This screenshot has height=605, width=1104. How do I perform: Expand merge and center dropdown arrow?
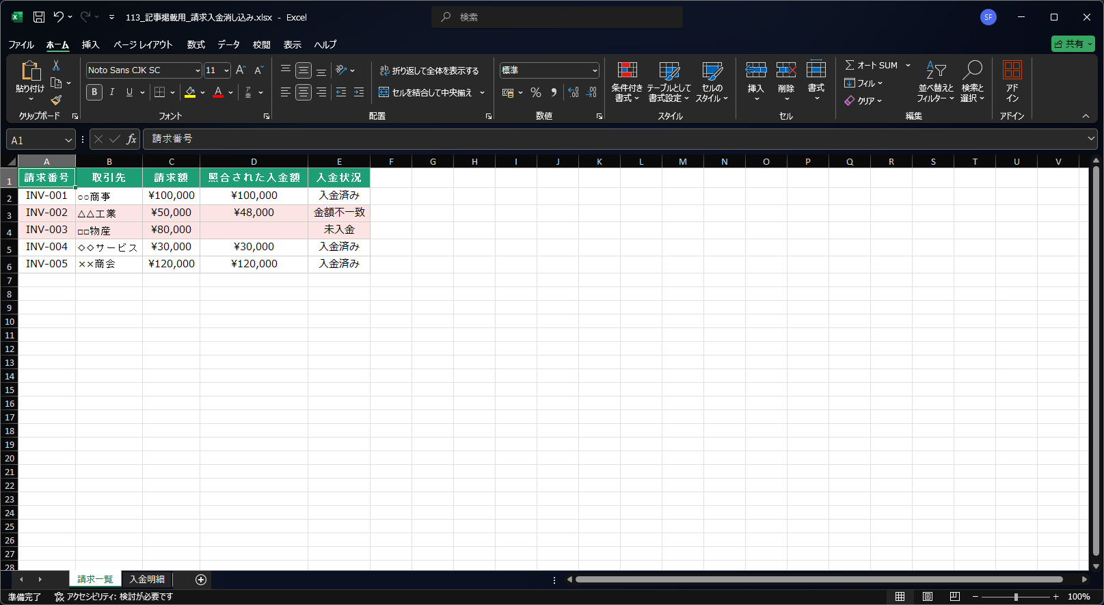pos(482,92)
